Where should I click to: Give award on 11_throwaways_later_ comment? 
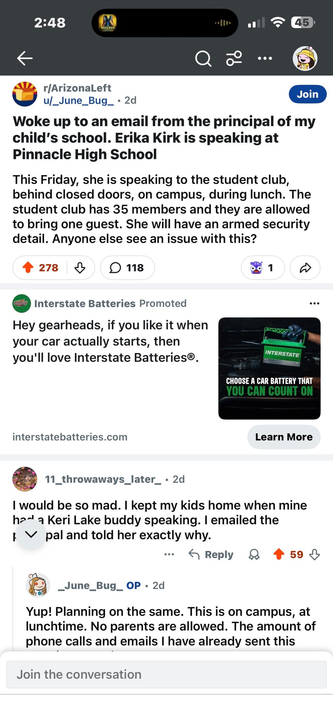point(254,555)
